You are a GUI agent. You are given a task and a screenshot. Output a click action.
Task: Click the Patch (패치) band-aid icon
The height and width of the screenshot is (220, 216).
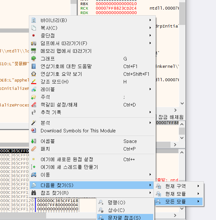point(34,149)
